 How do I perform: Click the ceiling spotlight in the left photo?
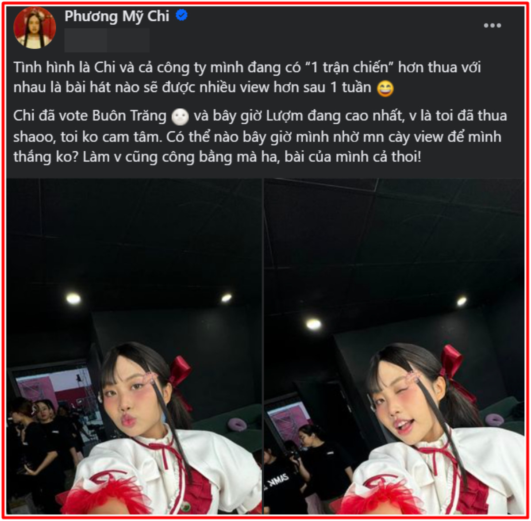pos(74,299)
